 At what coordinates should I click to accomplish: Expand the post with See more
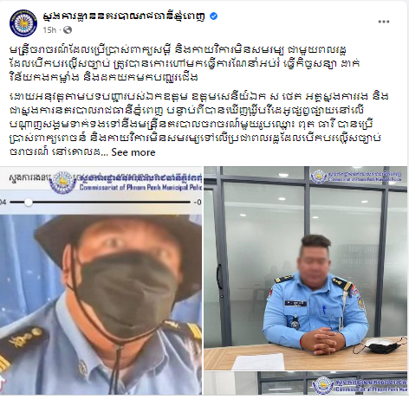pyautogui.click(x=133, y=152)
